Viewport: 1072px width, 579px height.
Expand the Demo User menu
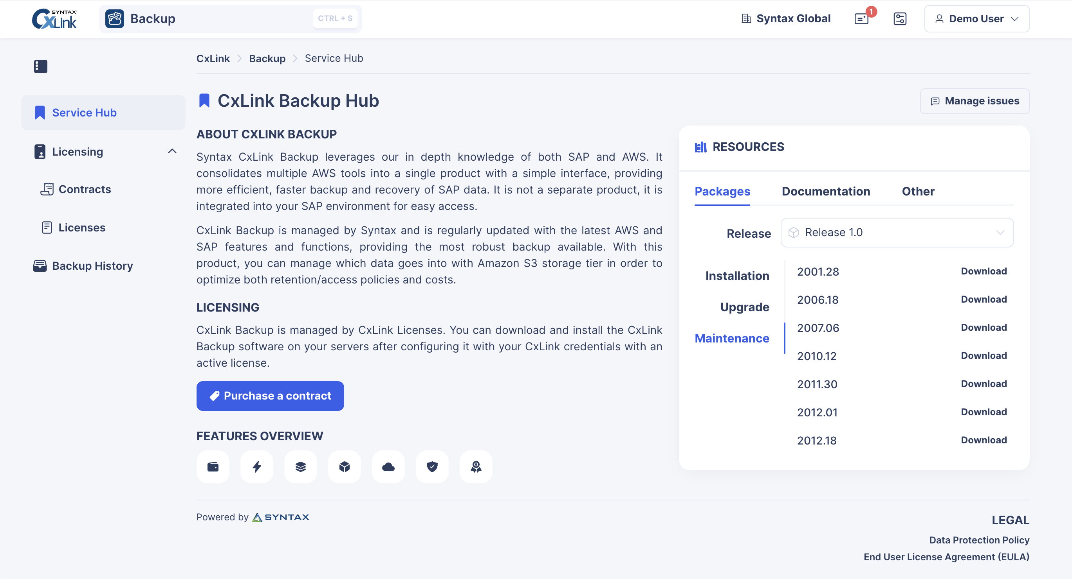tap(976, 19)
